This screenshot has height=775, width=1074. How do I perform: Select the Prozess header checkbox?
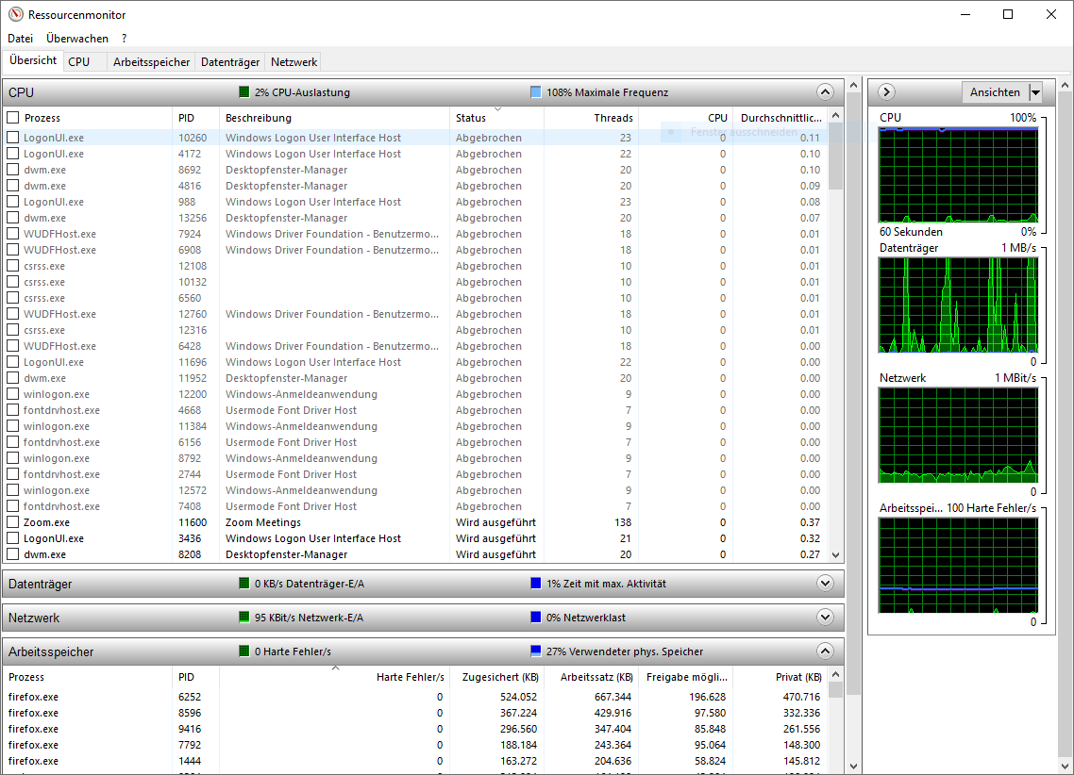coord(12,117)
